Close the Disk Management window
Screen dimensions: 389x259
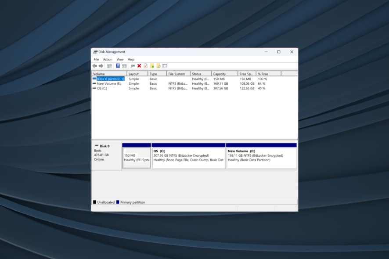pos(292,52)
